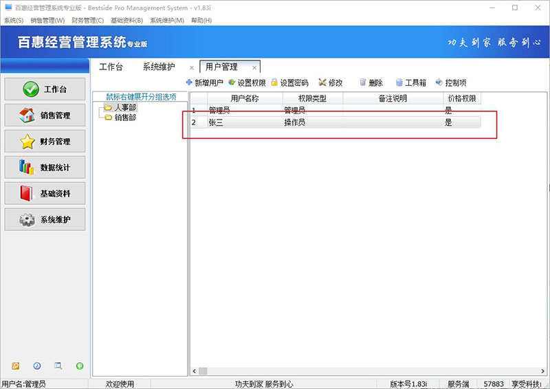The height and width of the screenshot is (389, 550).
Task: Open the 系统(S) menu
Action: point(14,21)
